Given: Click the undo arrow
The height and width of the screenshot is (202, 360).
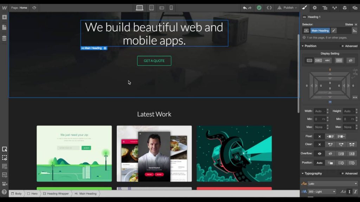Looking at the screenshot, I should pos(245,7).
